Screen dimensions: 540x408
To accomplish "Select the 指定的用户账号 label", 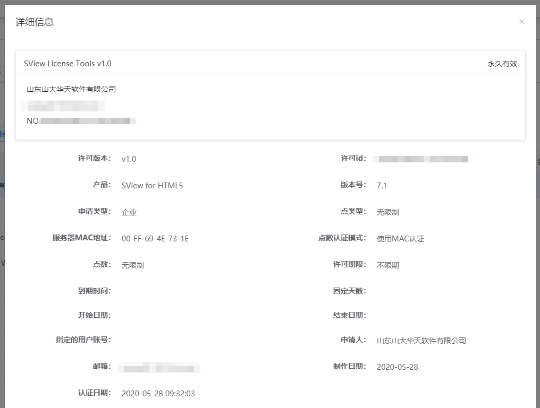I will click(x=83, y=340).
